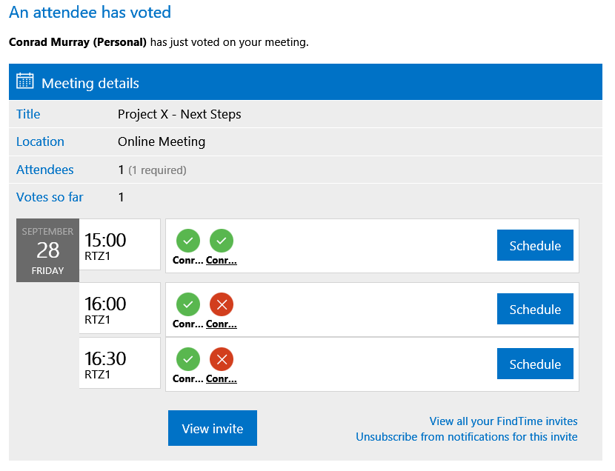This screenshot has height=471, width=615.
Task: Click the calendar icon in Meeting details header
Action: 24,81
